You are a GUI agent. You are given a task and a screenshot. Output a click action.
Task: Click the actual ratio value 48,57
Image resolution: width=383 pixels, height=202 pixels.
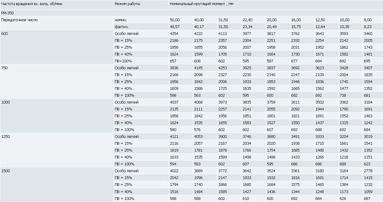pyautogui.click(x=175, y=27)
